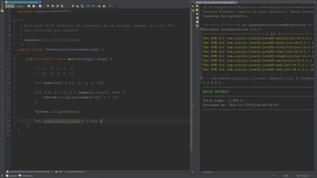Screen dimensions: 317x178
Task: Click the underlined numerosInvertidos variable
Action: click(x=61, y=121)
